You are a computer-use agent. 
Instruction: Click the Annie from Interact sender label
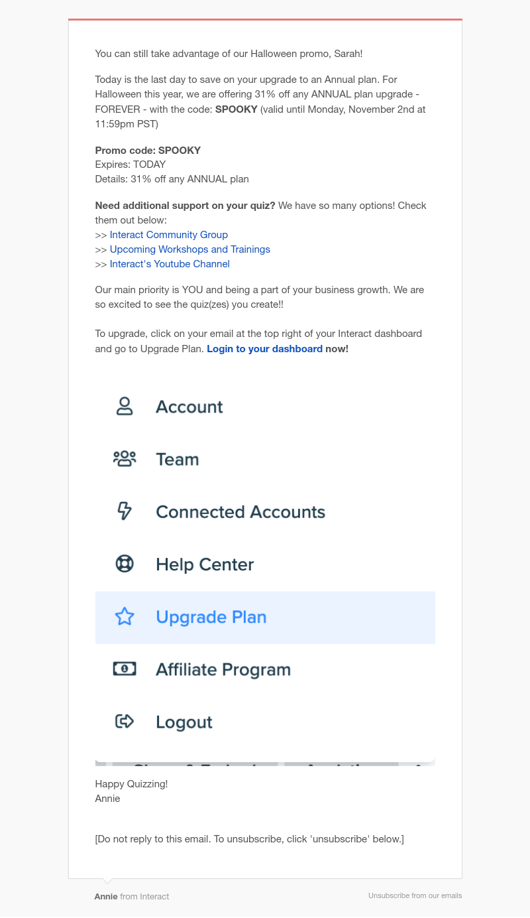pyautogui.click(x=132, y=896)
